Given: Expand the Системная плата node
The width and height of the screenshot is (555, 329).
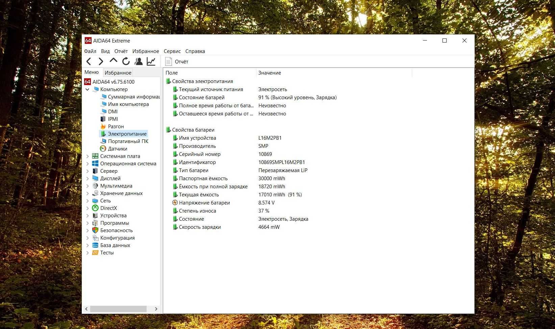Looking at the screenshot, I should point(87,156).
